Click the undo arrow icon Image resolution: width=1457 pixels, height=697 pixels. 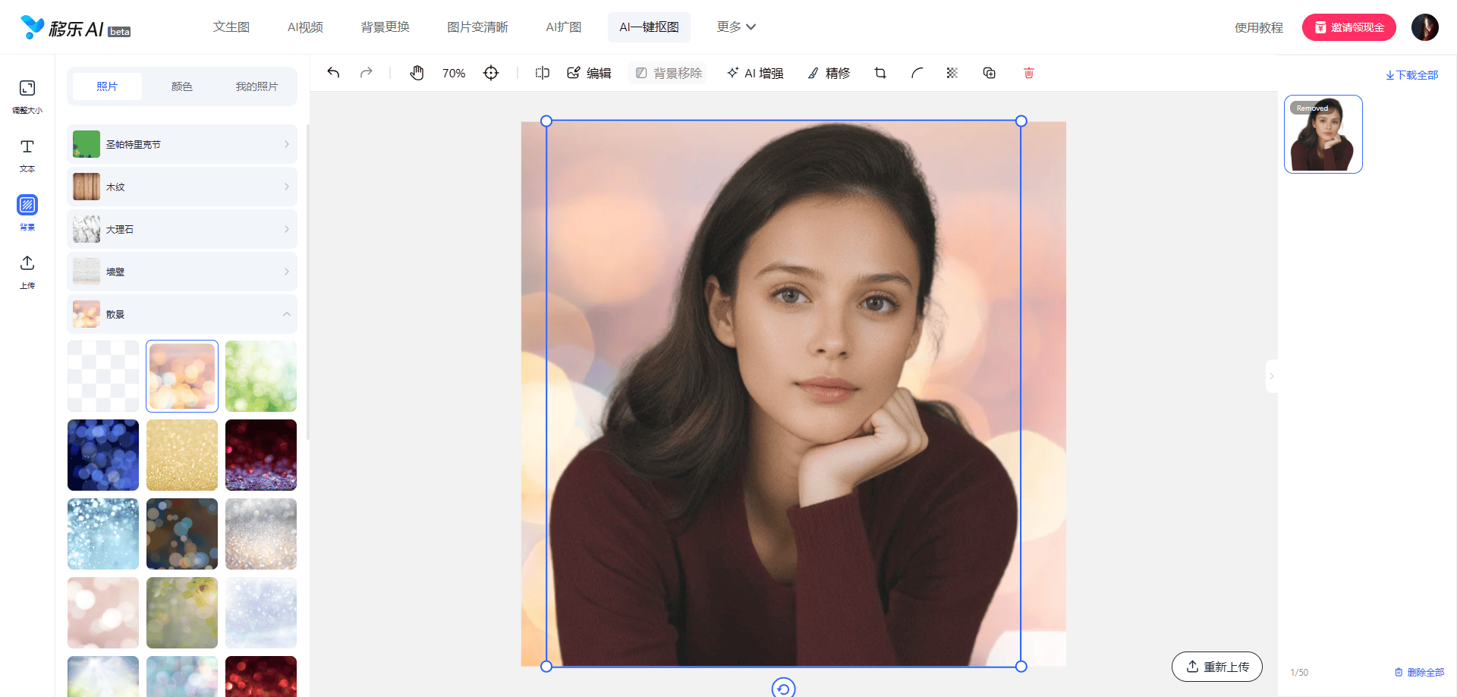[333, 73]
